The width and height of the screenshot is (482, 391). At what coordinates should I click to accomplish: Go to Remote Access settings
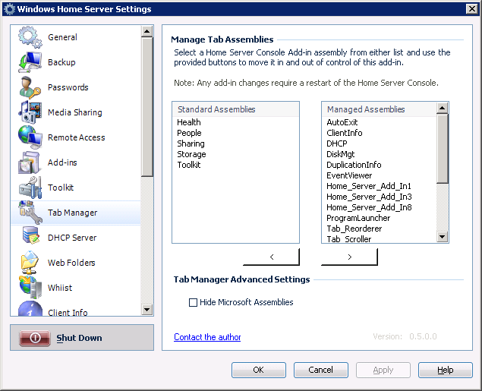[76, 137]
